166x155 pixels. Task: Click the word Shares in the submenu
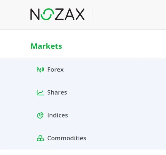[x=57, y=92]
